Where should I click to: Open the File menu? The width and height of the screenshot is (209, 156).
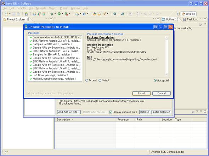[x=5, y=8]
